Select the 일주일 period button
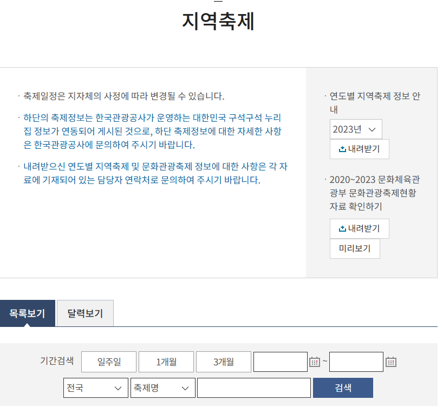 [109, 362]
